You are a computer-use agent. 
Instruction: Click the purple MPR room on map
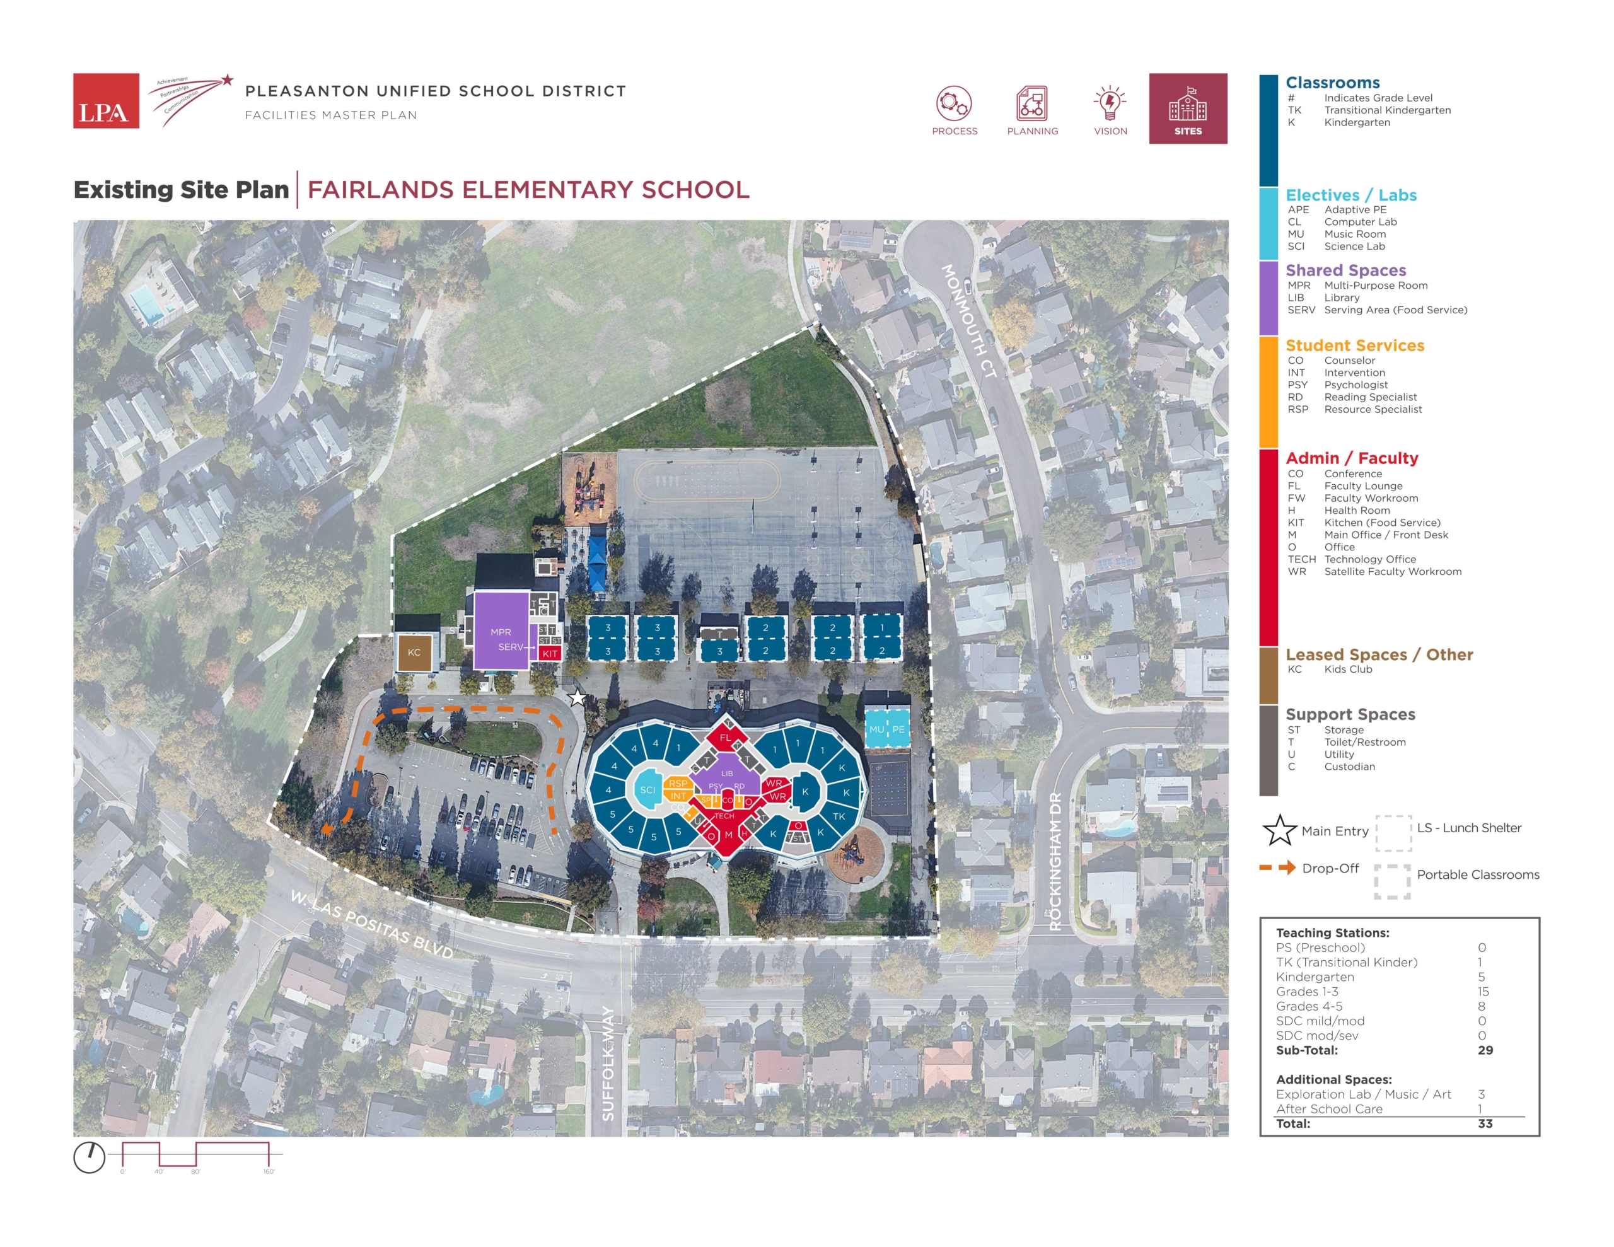(x=501, y=630)
